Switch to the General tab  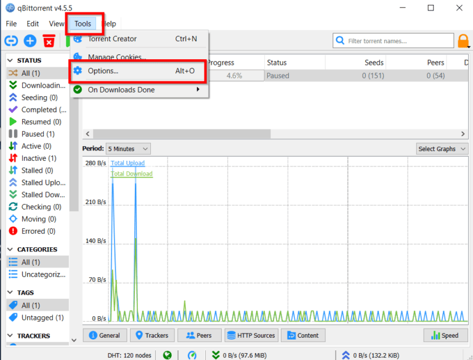[105, 335]
